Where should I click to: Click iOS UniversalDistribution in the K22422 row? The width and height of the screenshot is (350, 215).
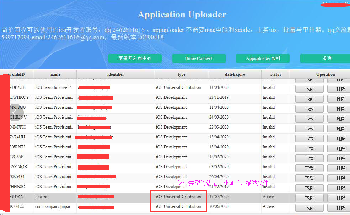[178, 206]
